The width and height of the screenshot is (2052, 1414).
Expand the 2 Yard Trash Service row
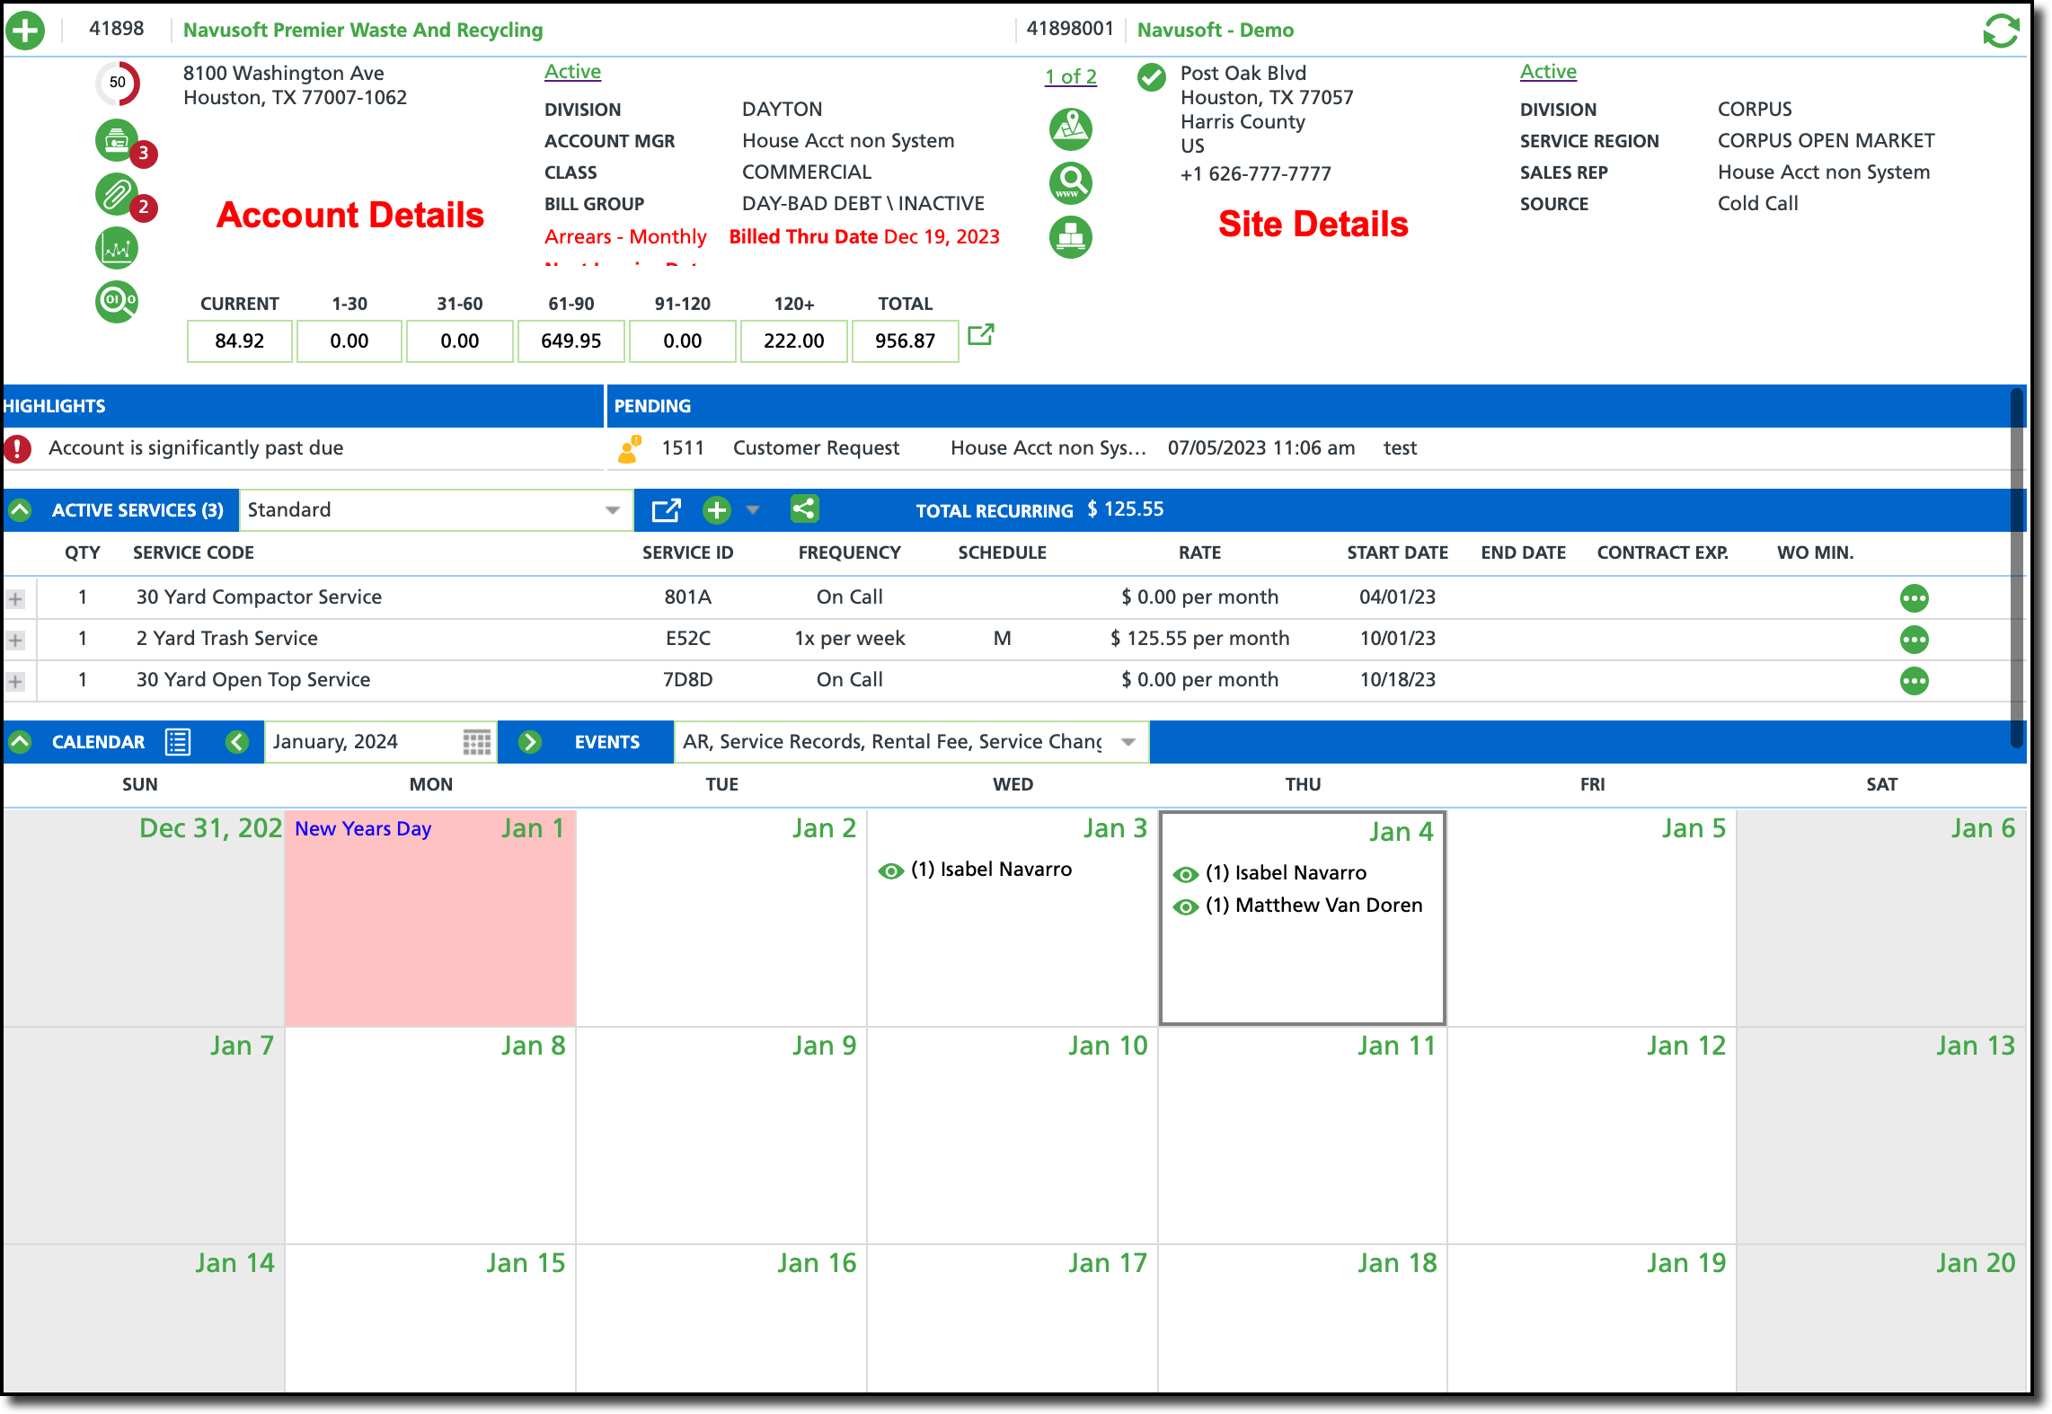click(x=15, y=640)
